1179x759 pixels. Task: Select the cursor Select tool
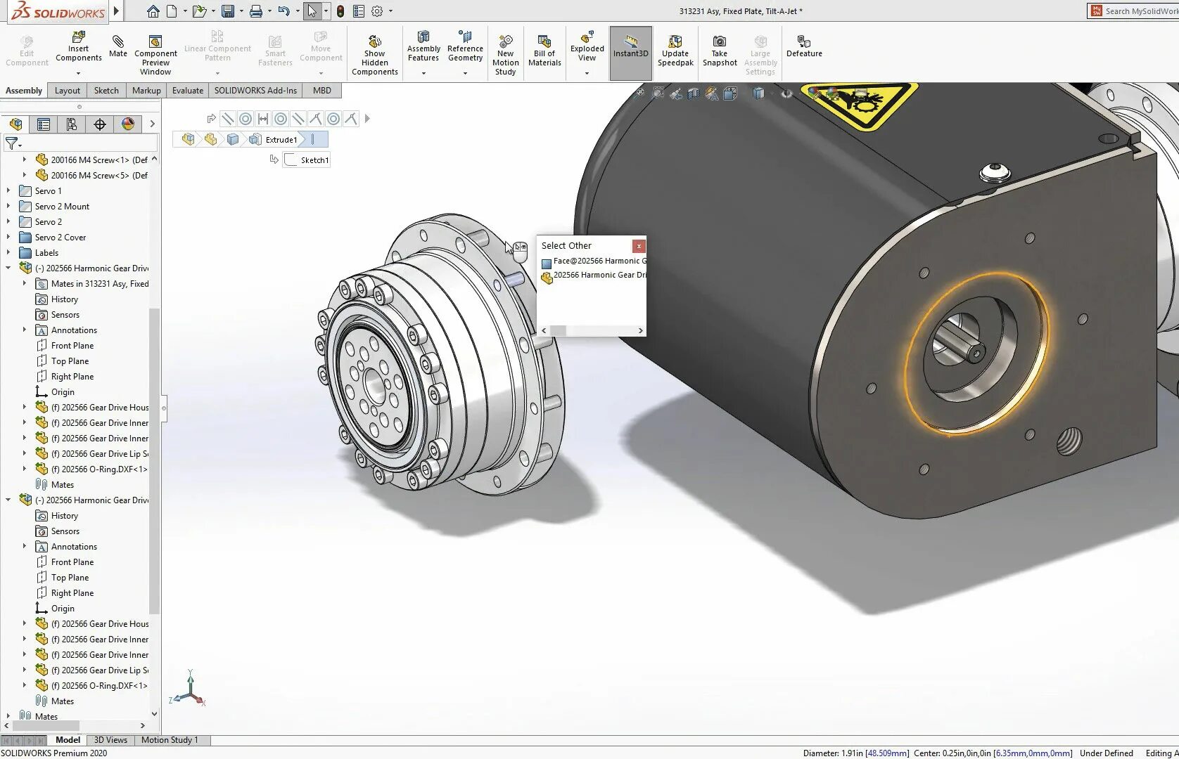click(312, 11)
